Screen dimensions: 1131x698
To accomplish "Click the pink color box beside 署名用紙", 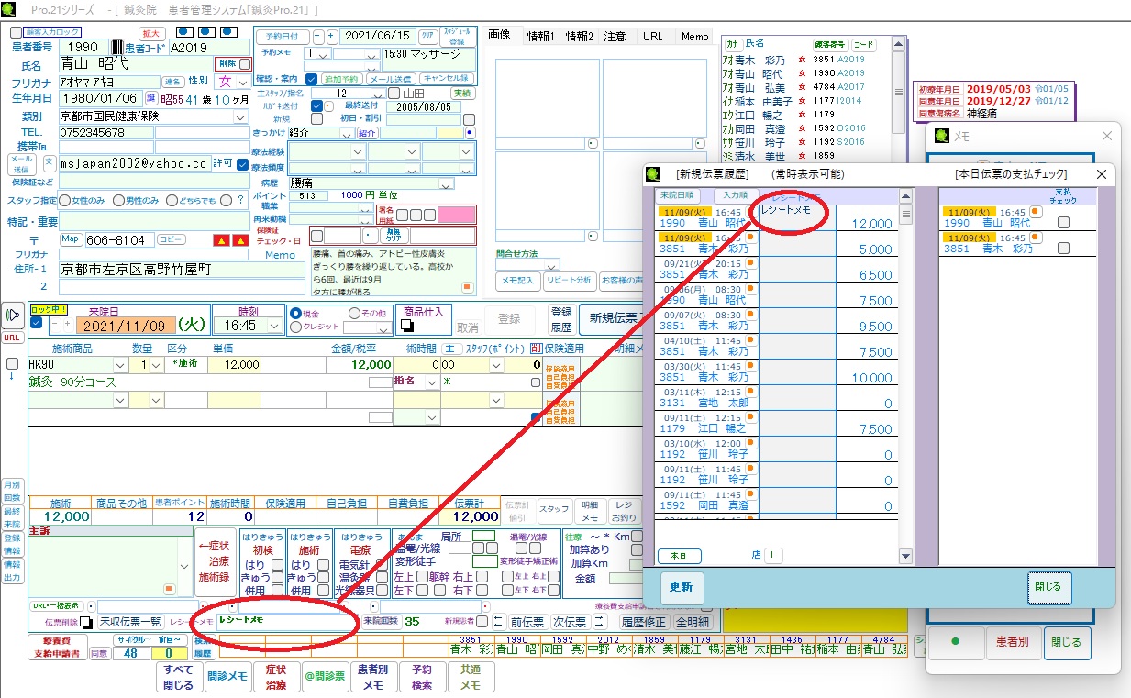I will [456, 215].
